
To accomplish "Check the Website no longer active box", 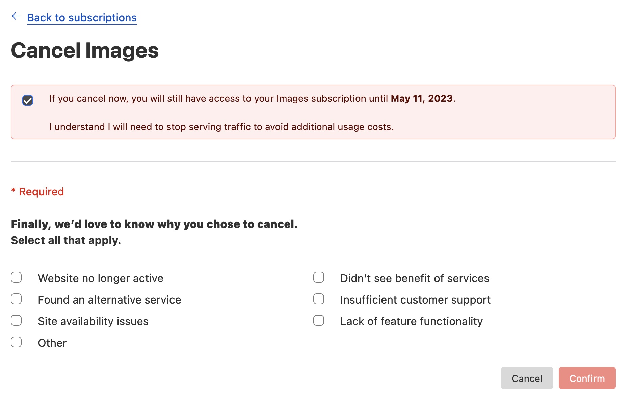I will pos(16,277).
